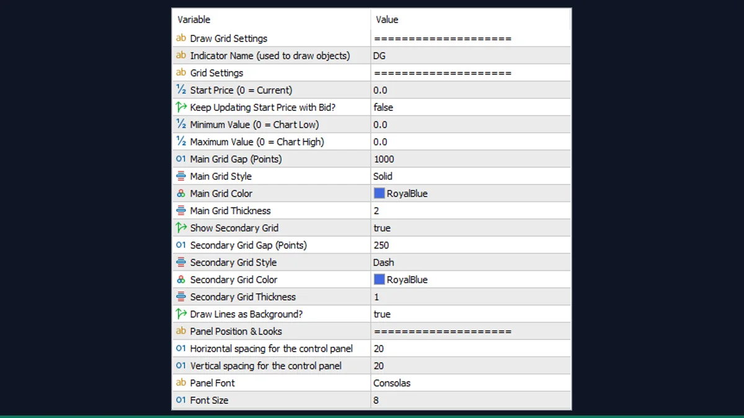Edit the Start Price value 0.0
Image resolution: width=744 pixels, height=418 pixels.
point(471,90)
